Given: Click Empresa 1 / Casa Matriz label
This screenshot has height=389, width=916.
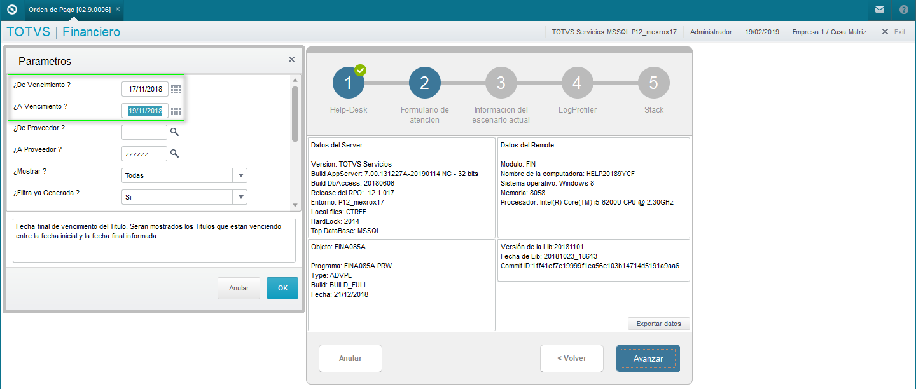Looking at the screenshot, I should [x=829, y=32].
